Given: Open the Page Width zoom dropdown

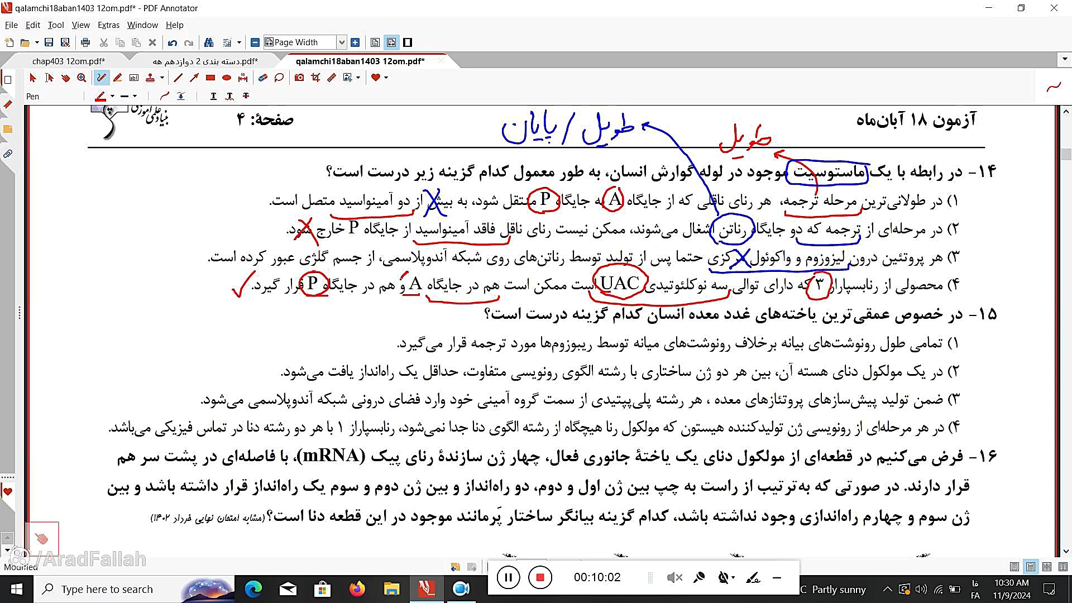Looking at the screenshot, I should [342, 42].
